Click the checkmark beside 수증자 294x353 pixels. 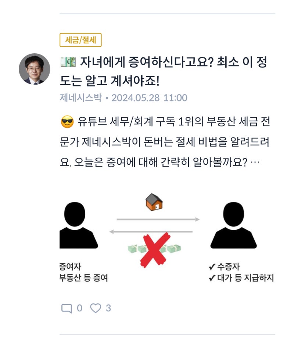(212, 267)
